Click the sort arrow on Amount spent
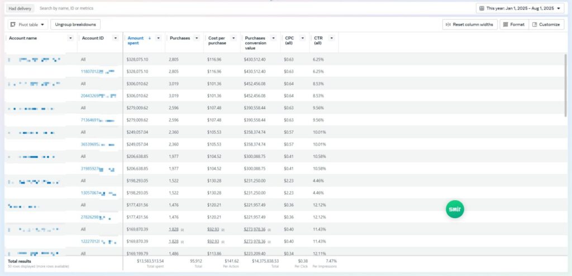Image resolution: width=572 pixels, height=276 pixels. [149, 38]
